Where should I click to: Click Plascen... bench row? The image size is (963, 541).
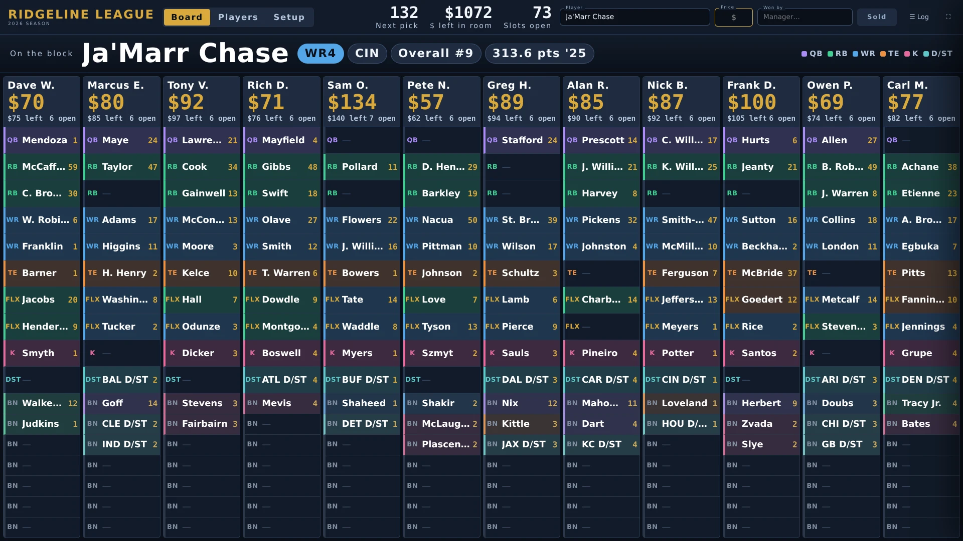(441, 444)
